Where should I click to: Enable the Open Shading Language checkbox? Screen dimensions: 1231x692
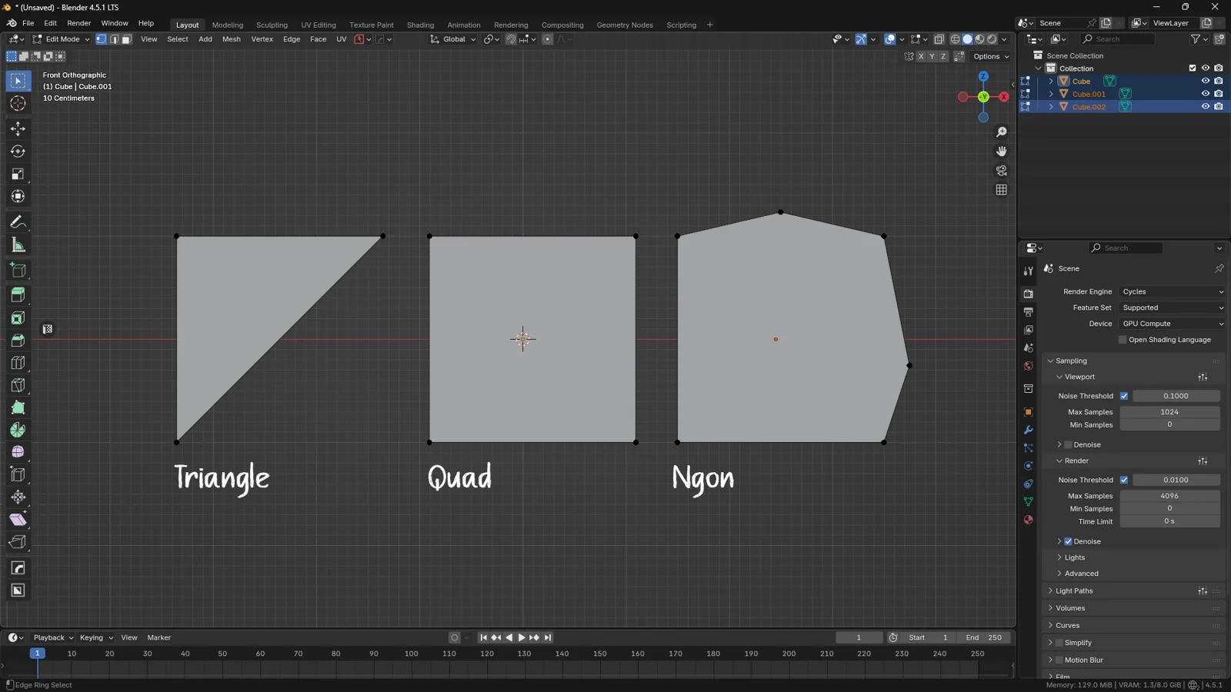tap(1123, 340)
